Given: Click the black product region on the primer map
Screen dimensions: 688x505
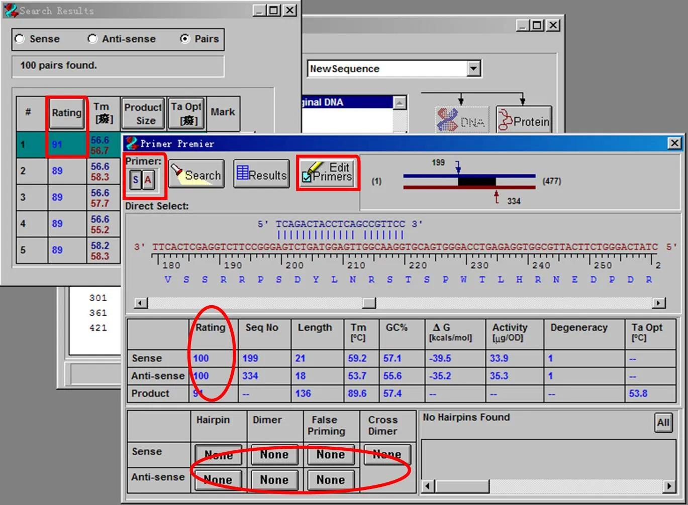Looking at the screenshot, I should click(x=476, y=182).
